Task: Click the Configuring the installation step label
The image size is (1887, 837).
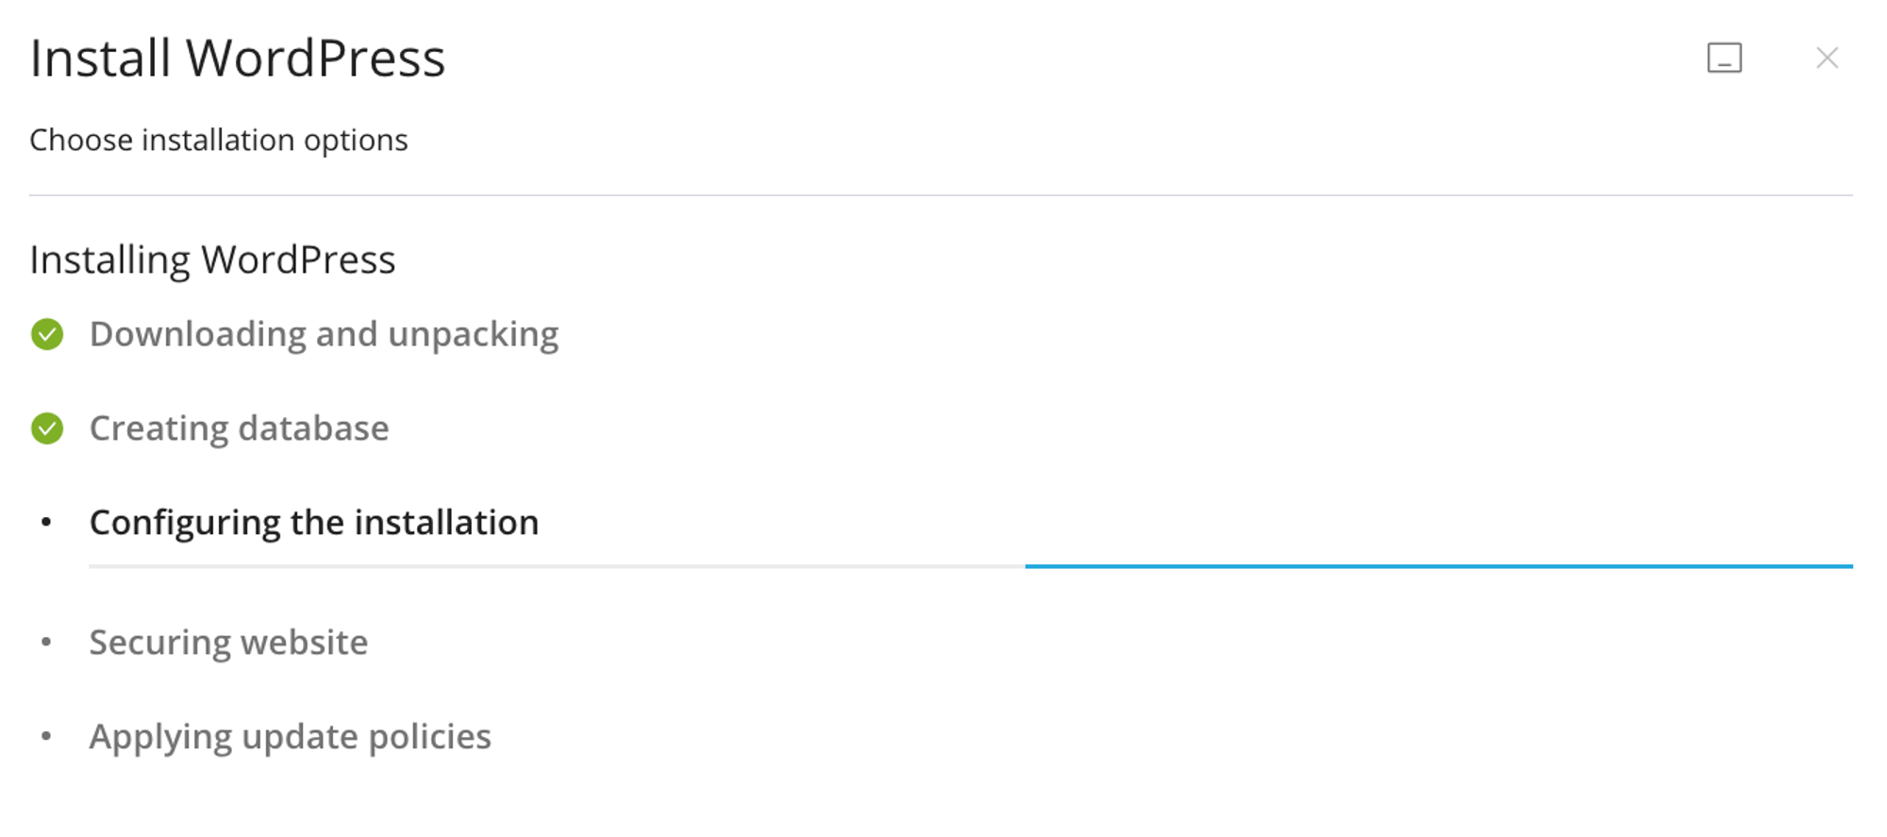Action: [x=313, y=522]
